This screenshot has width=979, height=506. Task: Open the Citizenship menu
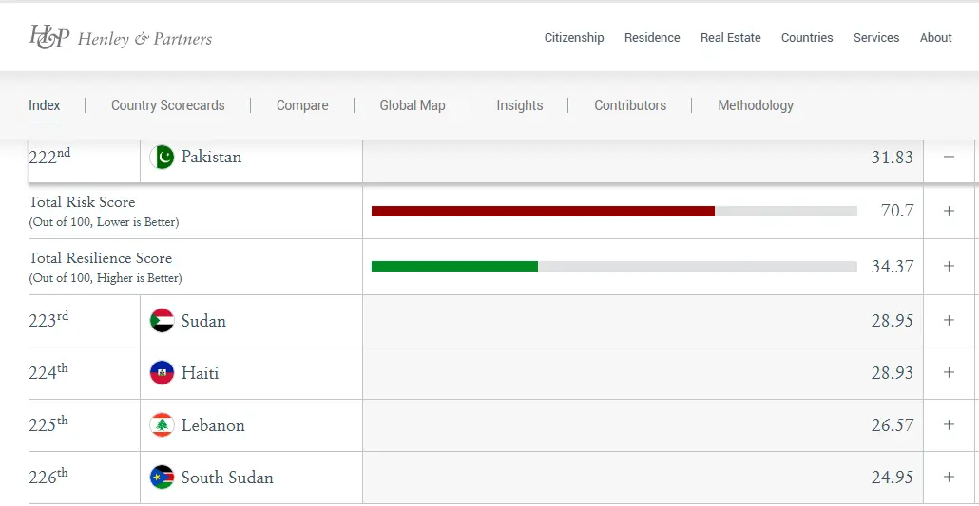[x=574, y=38]
